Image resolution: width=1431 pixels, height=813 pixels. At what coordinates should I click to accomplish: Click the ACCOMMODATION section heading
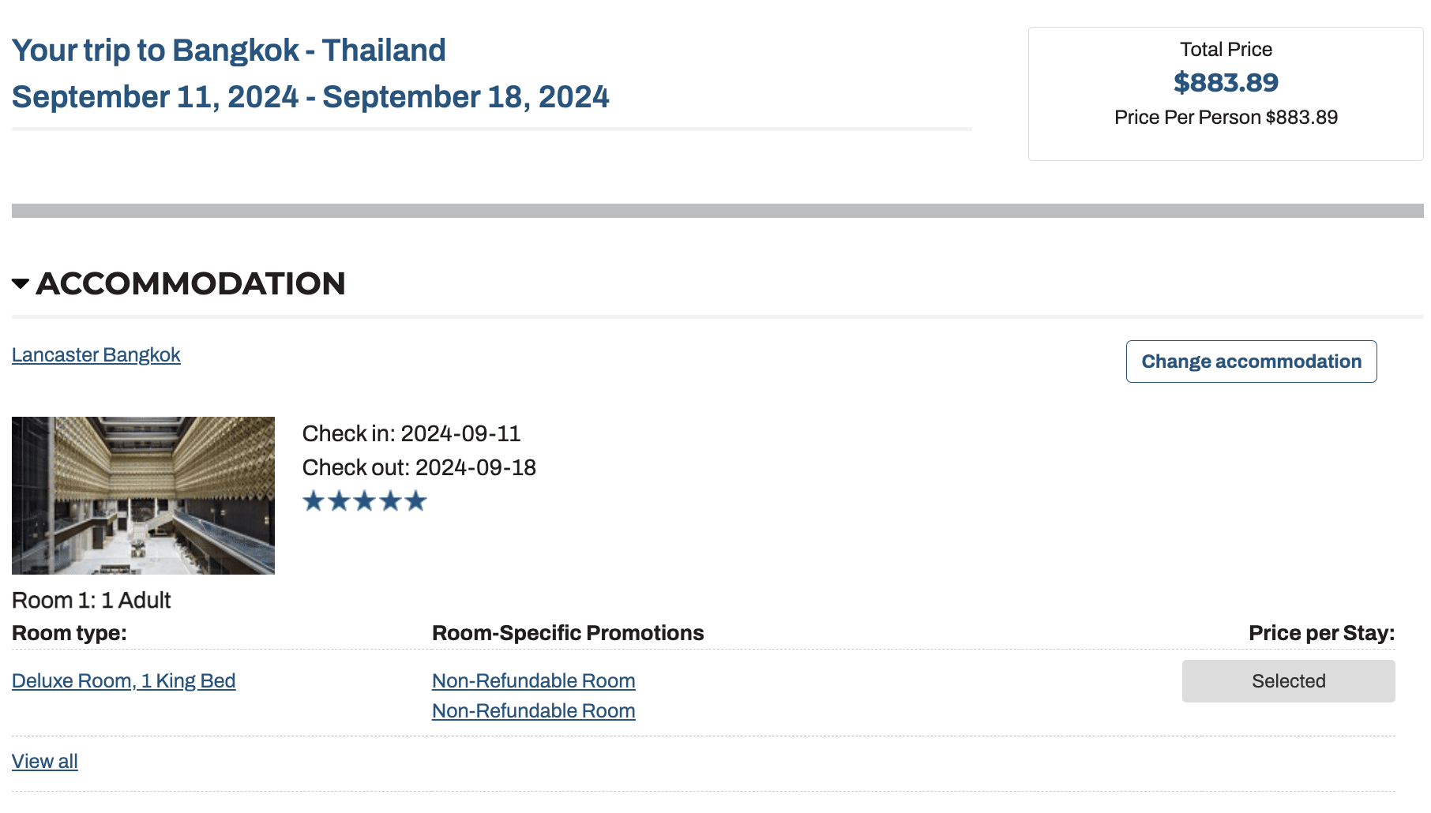(190, 284)
